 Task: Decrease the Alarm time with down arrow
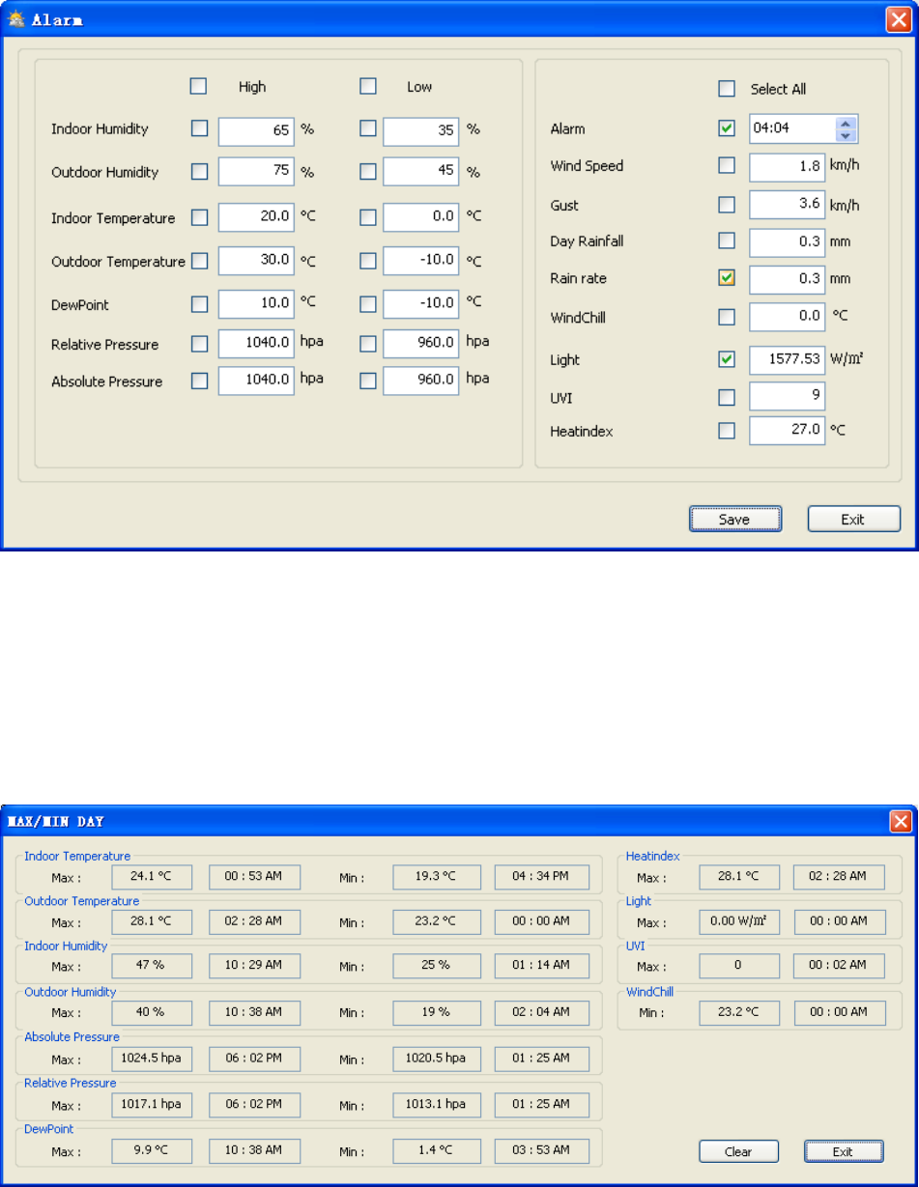pyautogui.click(x=847, y=135)
